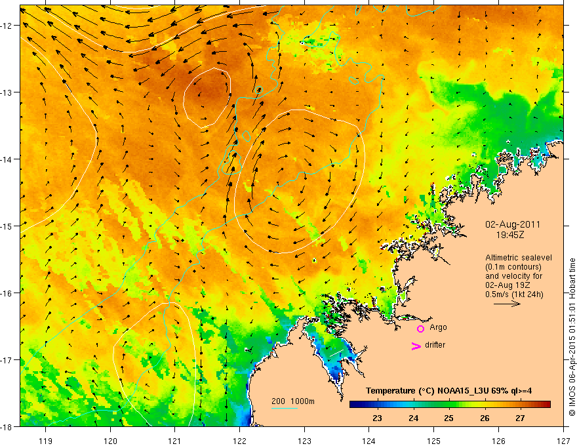
Task: Click the longitude label 126
Action: (498, 441)
